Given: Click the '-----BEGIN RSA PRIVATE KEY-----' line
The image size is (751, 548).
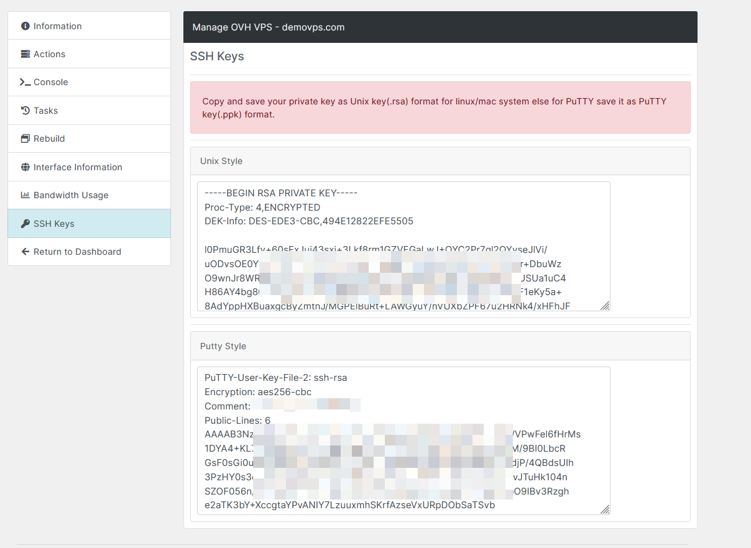Looking at the screenshot, I should pyautogui.click(x=281, y=193).
